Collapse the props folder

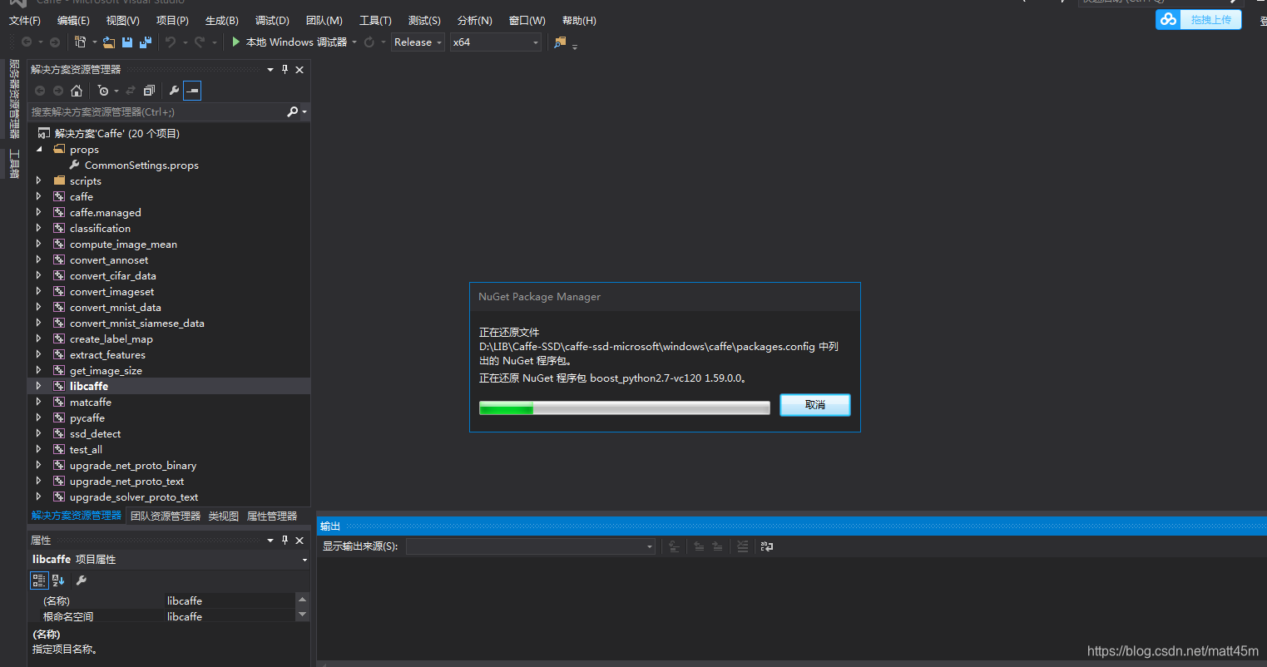tap(39, 150)
